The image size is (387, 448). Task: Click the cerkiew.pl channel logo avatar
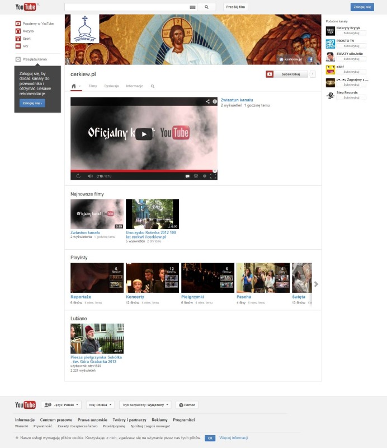pos(85,29)
